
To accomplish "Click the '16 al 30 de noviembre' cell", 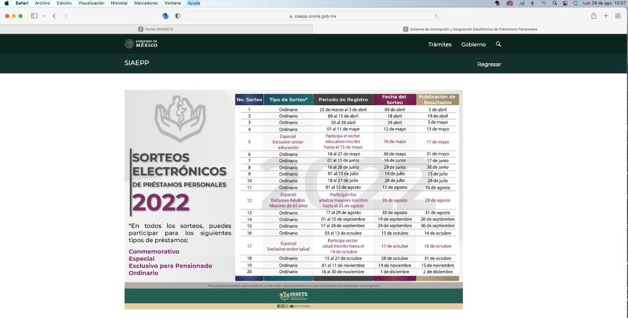I will (x=343, y=272).
